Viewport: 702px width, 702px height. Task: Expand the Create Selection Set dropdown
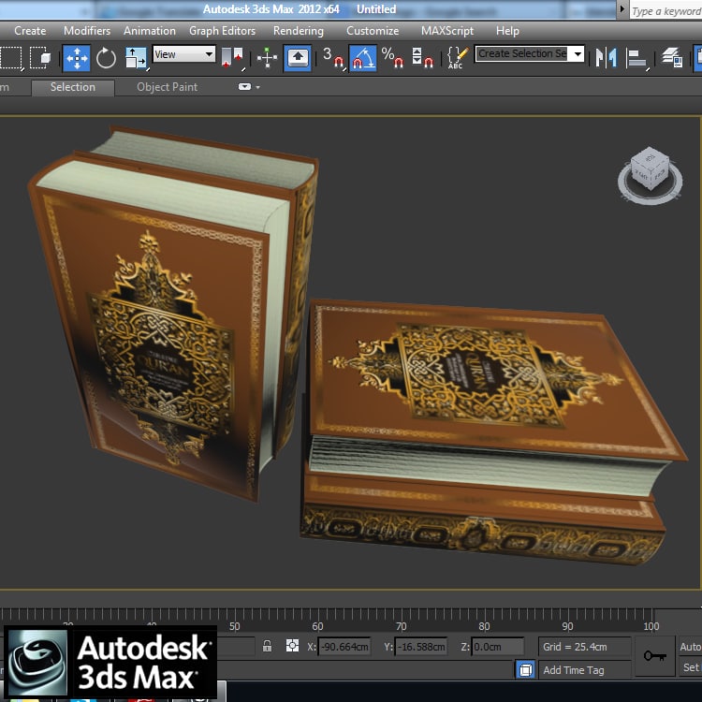pos(578,54)
